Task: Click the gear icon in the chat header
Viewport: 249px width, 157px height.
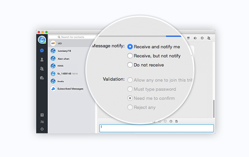Action: tap(202, 38)
